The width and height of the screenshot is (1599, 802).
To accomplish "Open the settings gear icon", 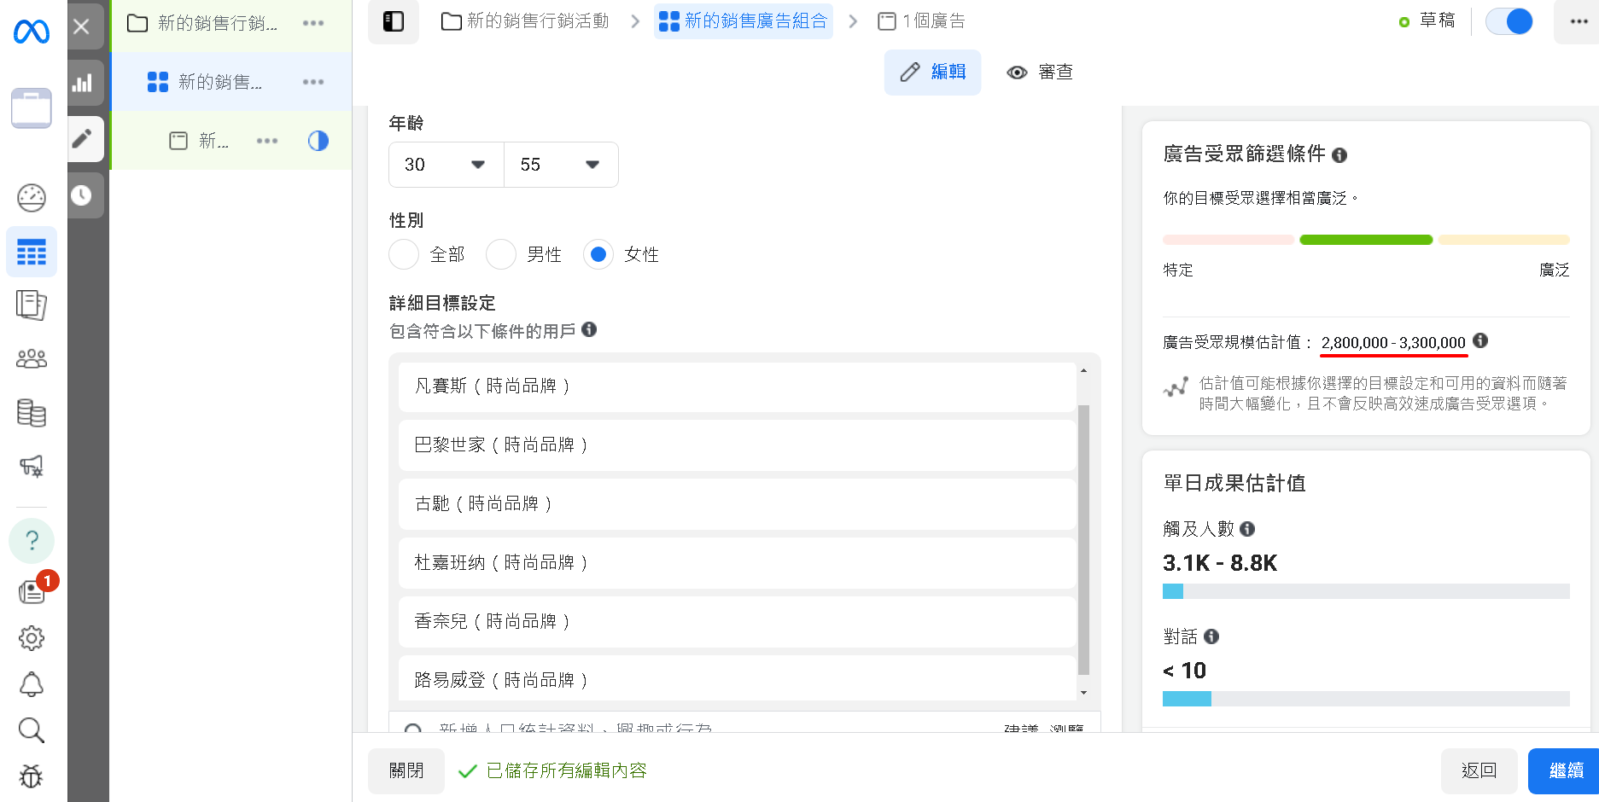I will tap(32, 637).
